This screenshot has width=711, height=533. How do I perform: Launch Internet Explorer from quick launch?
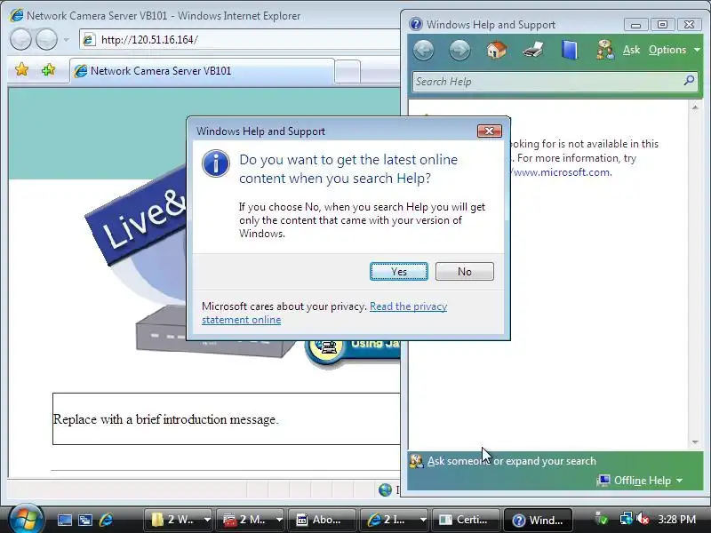pos(106,520)
